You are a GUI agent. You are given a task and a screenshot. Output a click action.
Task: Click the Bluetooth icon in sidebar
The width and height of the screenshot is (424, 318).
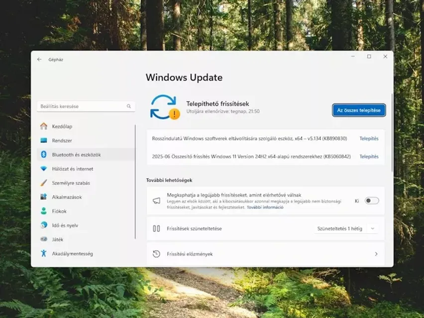click(x=43, y=154)
